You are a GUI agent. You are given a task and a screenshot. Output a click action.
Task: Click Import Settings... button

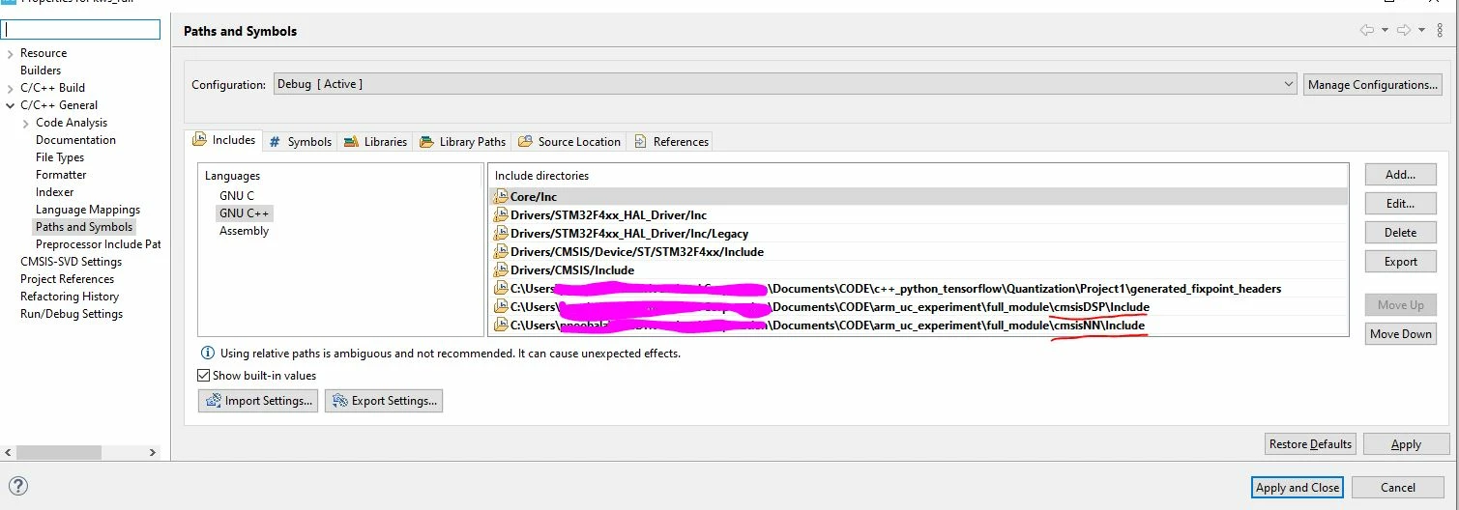[x=257, y=401]
